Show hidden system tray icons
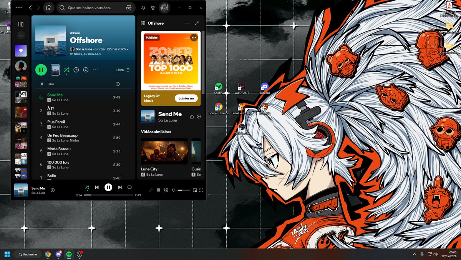The image size is (461, 260). 414,254
